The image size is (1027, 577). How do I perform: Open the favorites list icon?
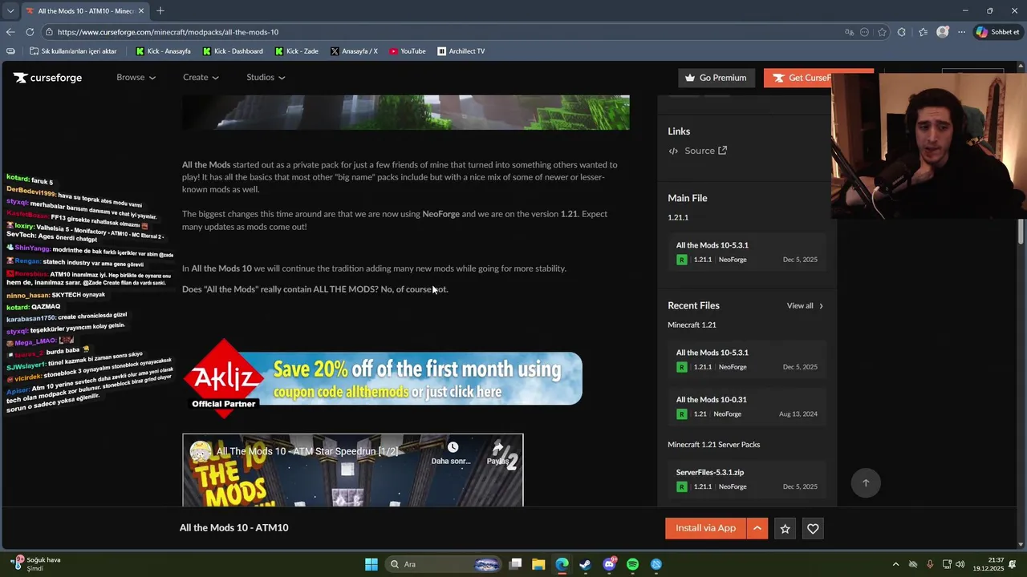pyautogui.click(x=923, y=32)
